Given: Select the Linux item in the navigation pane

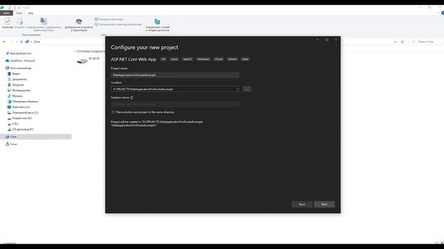Looking at the screenshot, I should tap(13, 144).
